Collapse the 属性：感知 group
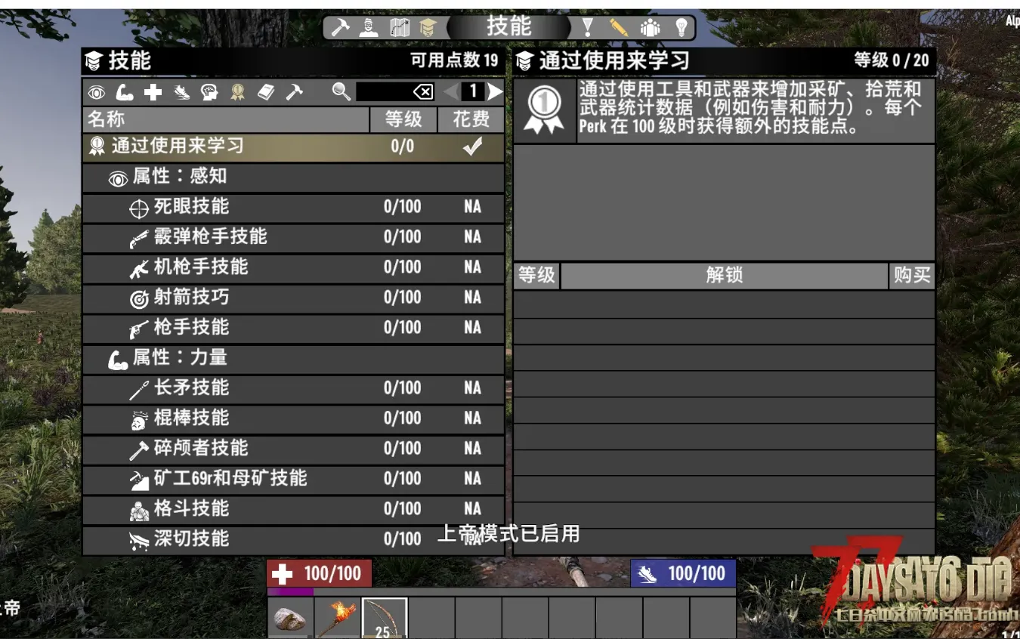The width and height of the screenshot is (1020, 639). tap(293, 177)
